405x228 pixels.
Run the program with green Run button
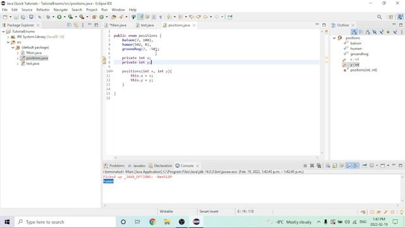click(x=59, y=17)
